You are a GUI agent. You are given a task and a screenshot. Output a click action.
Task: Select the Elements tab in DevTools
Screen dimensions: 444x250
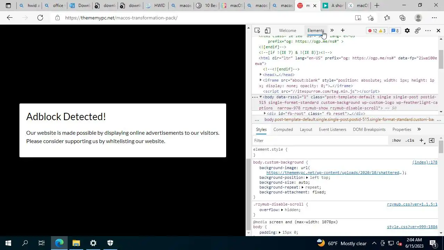tap(315, 31)
